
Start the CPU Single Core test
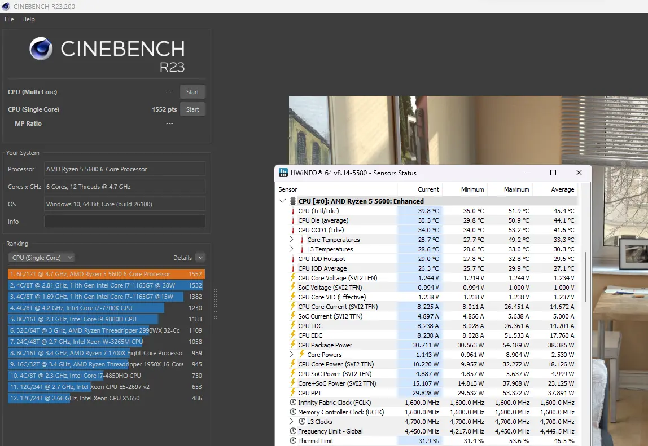[x=192, y=109]
